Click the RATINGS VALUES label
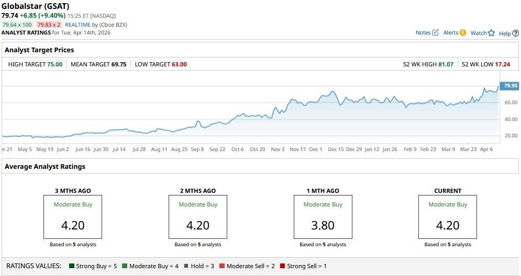The height and width of the screenshot is (276, 521). point(34,266)
